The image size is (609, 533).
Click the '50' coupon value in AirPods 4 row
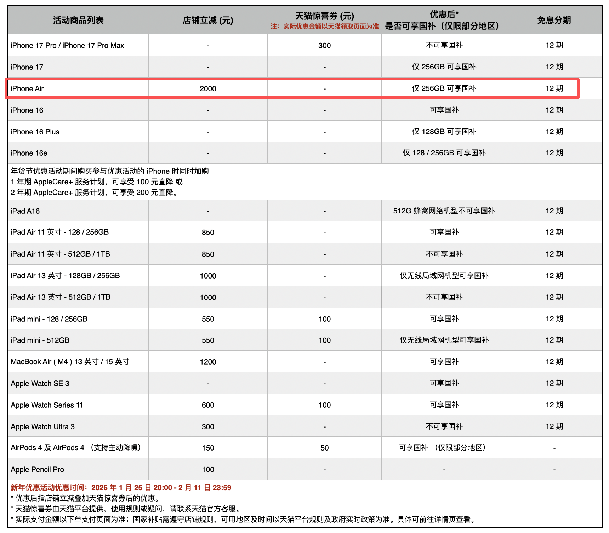click(x=324, y=448)
